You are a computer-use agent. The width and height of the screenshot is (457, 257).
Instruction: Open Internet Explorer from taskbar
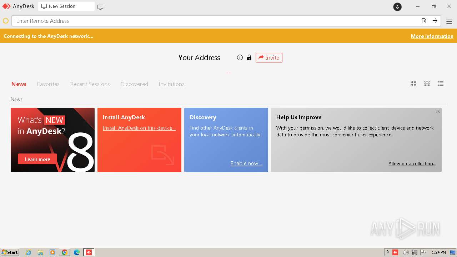(29, 252)
